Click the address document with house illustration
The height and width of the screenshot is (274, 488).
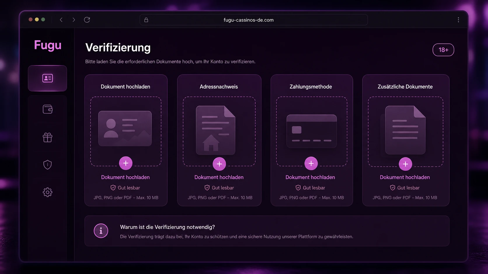click(x=215, y=130)
